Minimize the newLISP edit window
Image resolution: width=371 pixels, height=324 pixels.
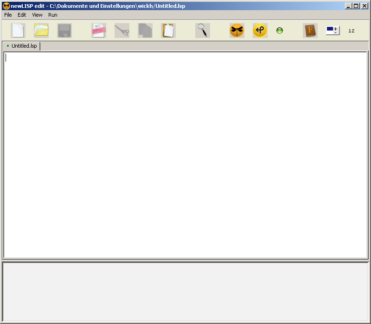coord(348,6)
